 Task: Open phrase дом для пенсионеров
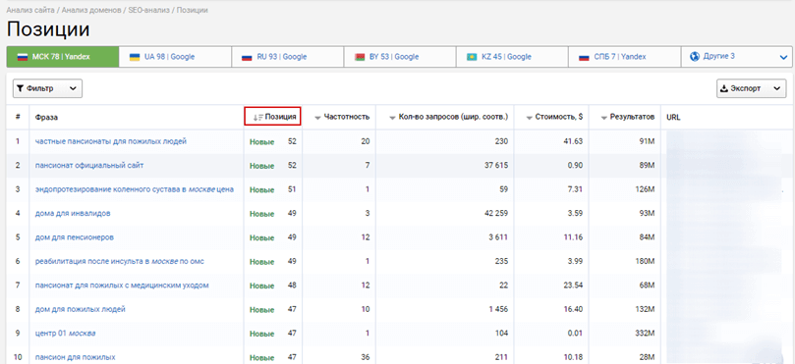(74, 237)
